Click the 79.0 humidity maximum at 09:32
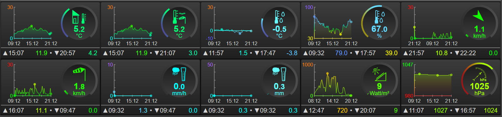 coord(341,53)
